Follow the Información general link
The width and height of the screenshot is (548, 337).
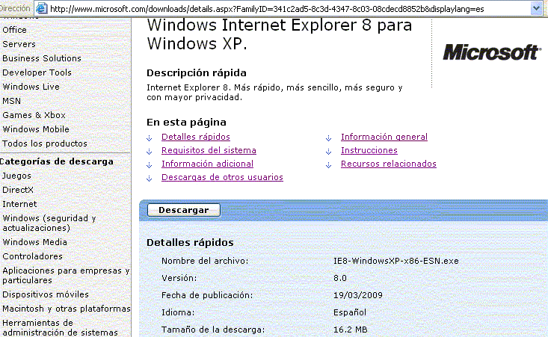tap(384, 137)
